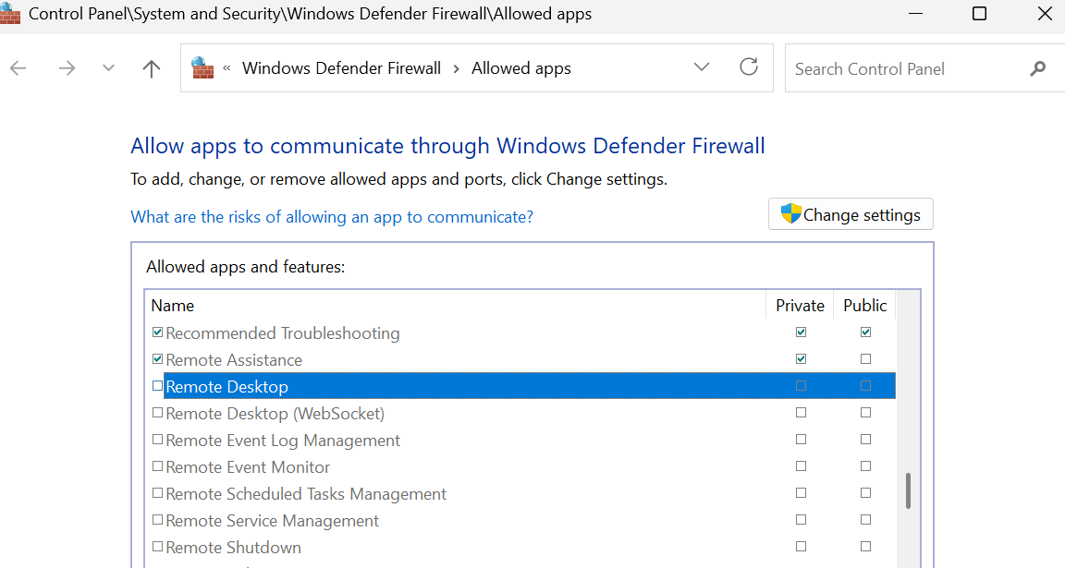Screen dimensions: 1065x568
Task: Click the Change settings button
Action: [851, 214]
